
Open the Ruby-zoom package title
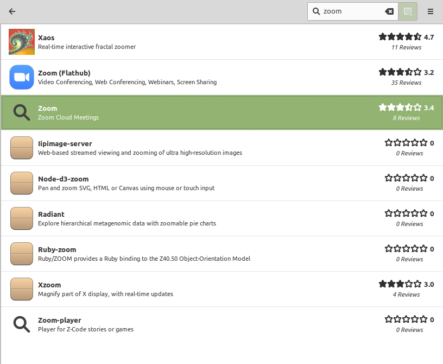coord(57,249)
